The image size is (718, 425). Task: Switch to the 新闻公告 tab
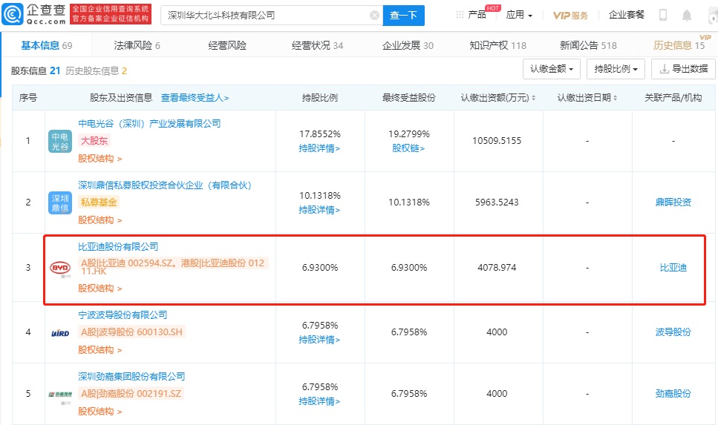tap(588, 45)
